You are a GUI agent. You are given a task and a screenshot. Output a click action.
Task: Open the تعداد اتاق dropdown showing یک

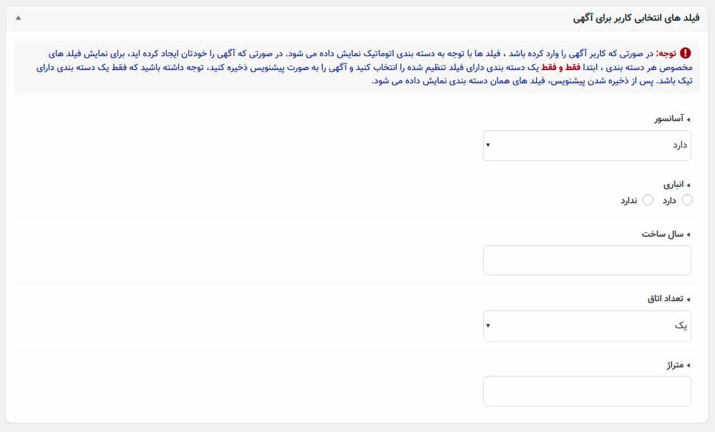coord(587,326)
